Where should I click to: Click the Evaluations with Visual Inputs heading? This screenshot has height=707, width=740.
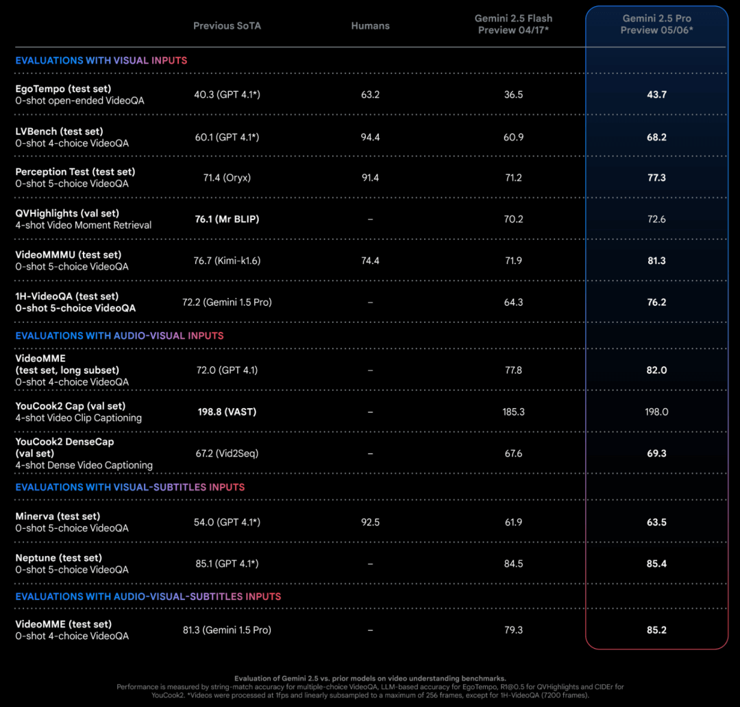click(101, 60)
